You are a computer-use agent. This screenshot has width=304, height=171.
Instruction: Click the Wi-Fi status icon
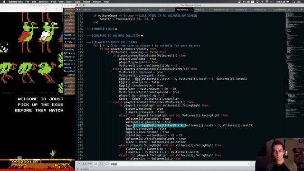(x=267, y=2)
